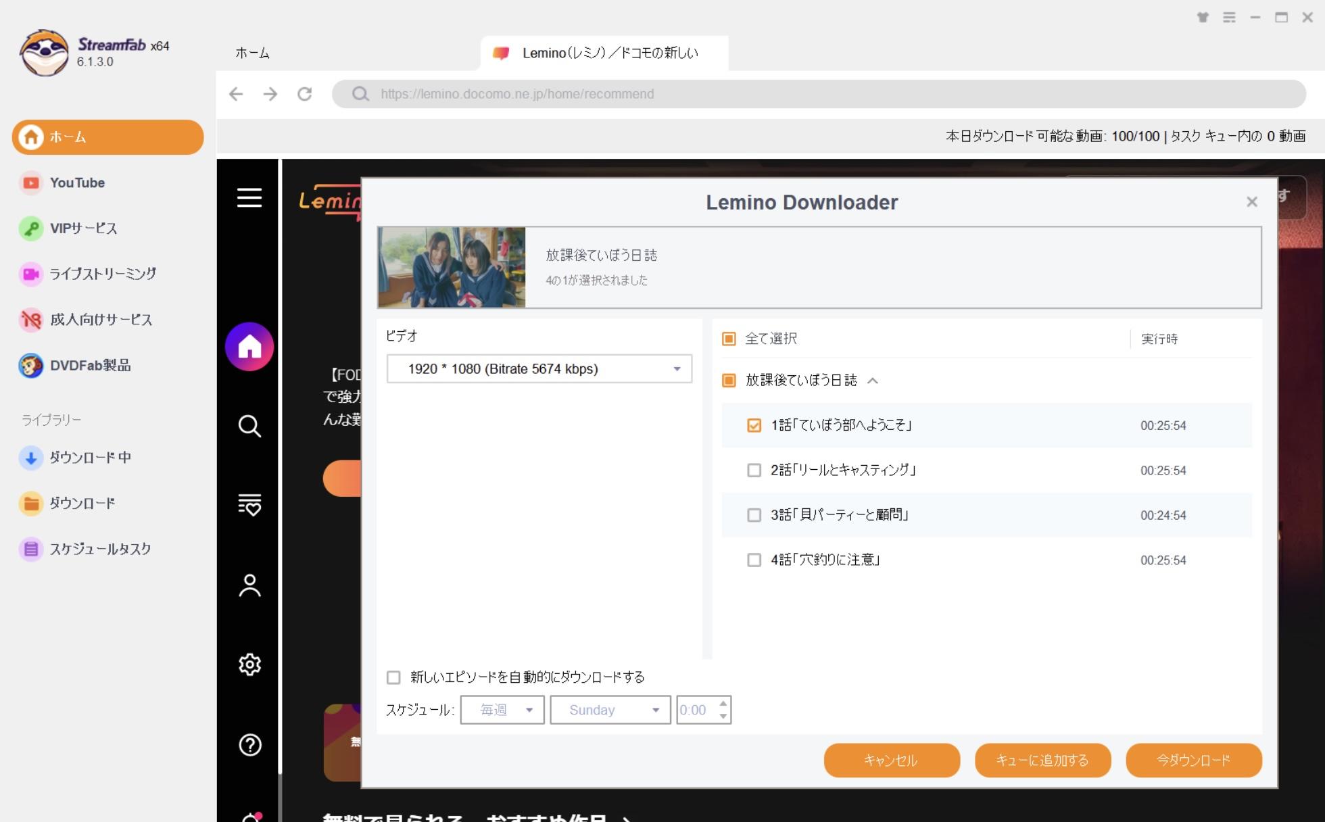Enable 新しいエピソードを自動的にダウンロードする checkbox
Screen dimensions: 1325x822
point(393,677)
